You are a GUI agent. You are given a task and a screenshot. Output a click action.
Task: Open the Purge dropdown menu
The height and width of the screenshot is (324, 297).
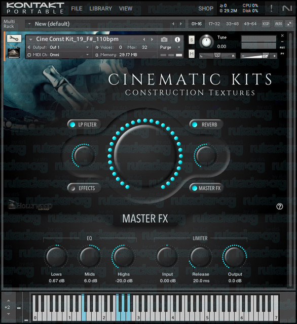(x=170, y=47)
